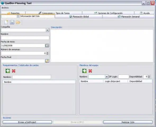Click the Enviar a SPCC button
Image resolution: width=156 pixels, height=127 pixels.
click(x=78, y=122)
